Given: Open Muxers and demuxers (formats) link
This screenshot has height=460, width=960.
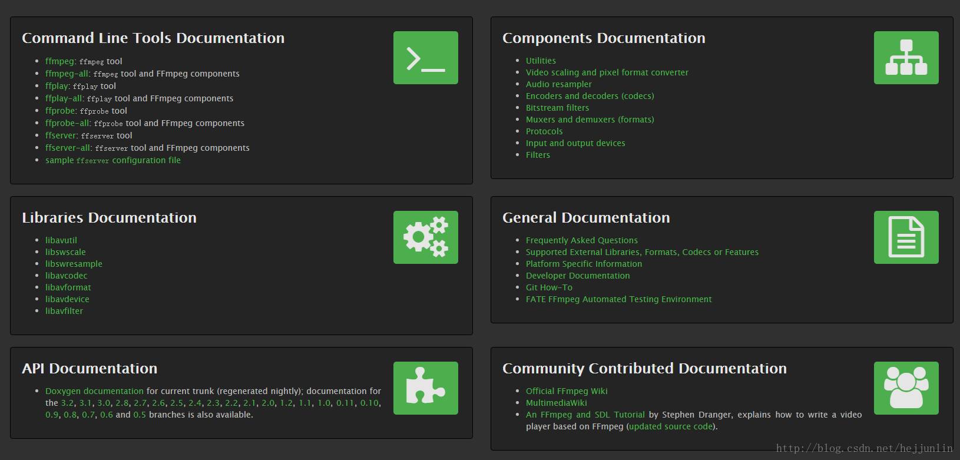Looking at the screenshot, I should coord(590,120).
